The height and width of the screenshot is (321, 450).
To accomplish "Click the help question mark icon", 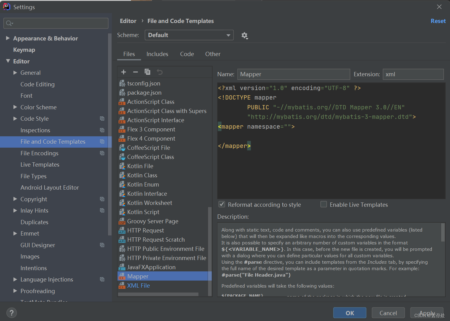I will click(12, 313).
